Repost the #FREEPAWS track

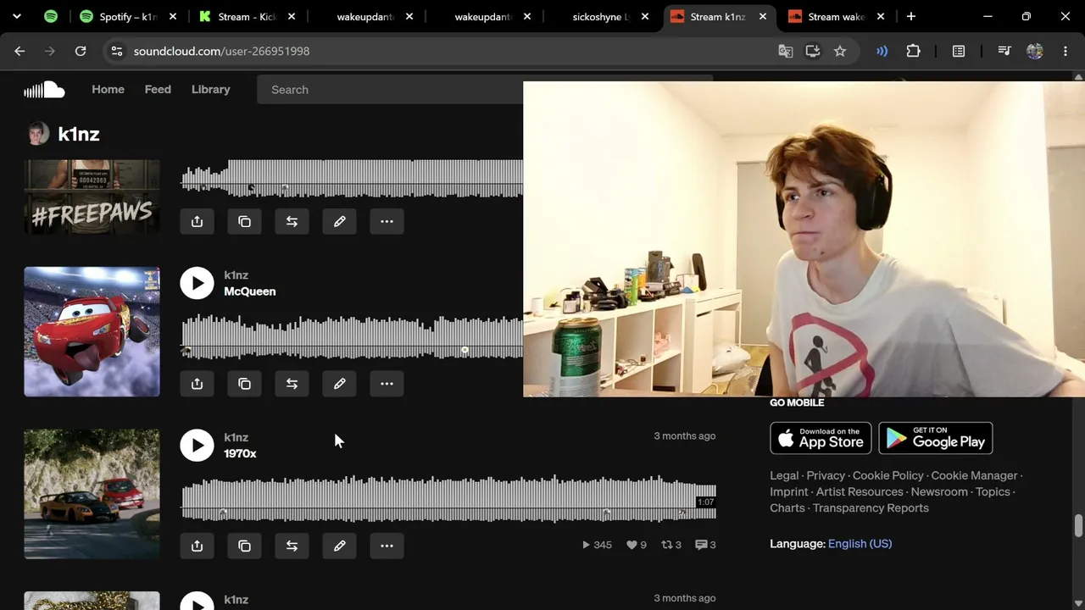[292, 221]
